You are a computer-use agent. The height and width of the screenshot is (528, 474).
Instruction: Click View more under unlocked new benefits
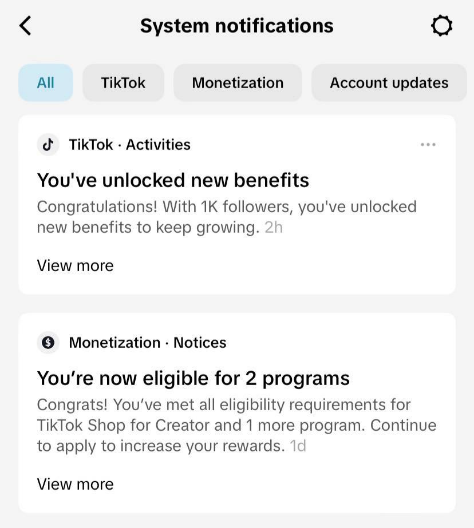tap(75, 265)
